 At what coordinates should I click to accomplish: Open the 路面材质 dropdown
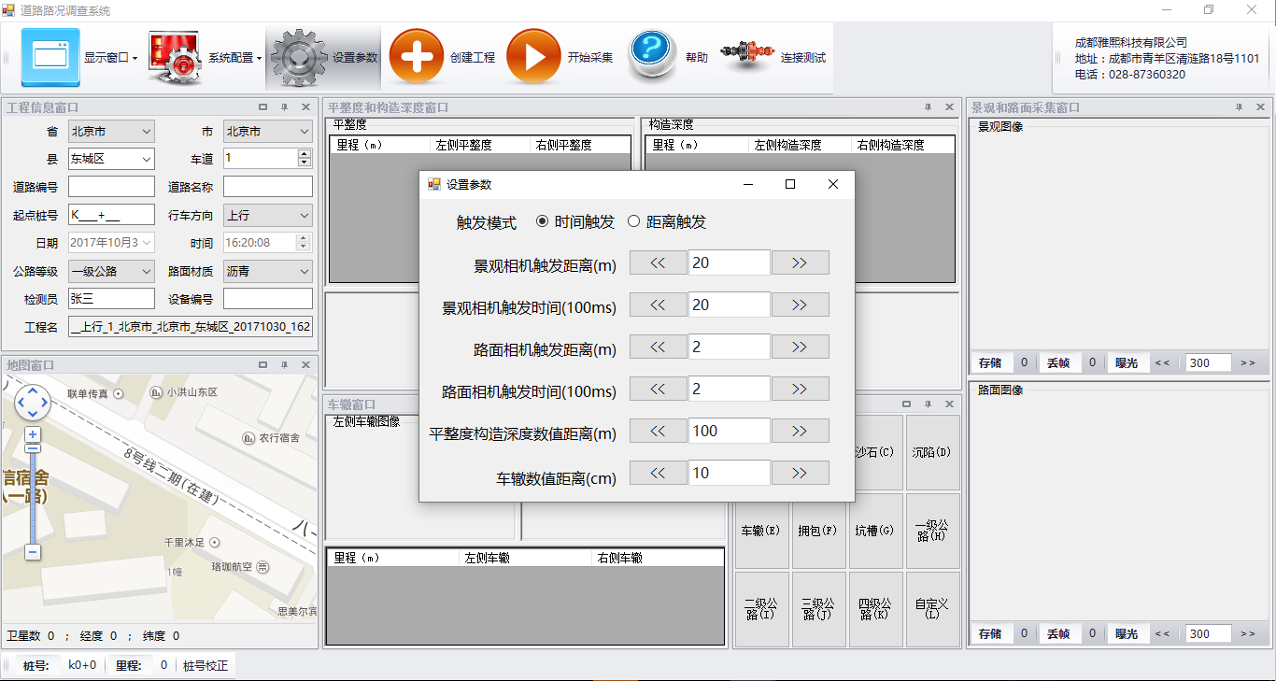tap(268, 271)
